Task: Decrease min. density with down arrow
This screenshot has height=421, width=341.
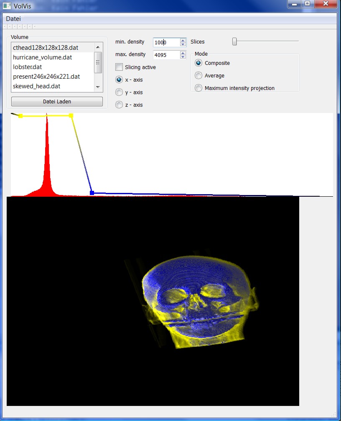Action: pos(183,44)
